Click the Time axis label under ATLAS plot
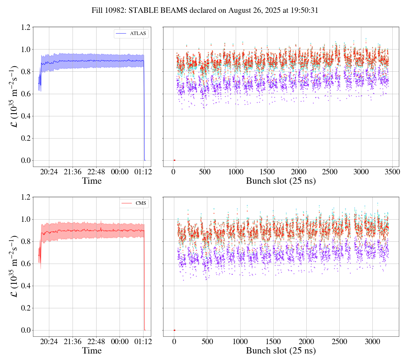 92,181
